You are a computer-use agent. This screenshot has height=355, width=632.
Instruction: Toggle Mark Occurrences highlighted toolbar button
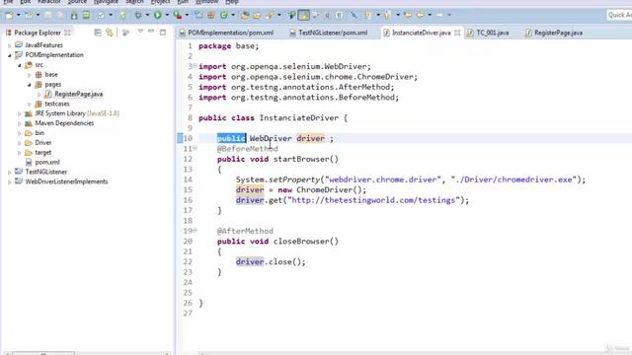tap(303, 16)
